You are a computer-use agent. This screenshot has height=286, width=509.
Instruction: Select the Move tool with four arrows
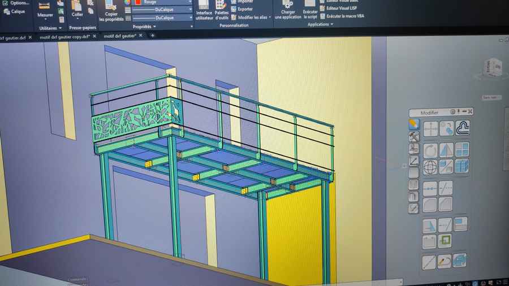[430, 129]
